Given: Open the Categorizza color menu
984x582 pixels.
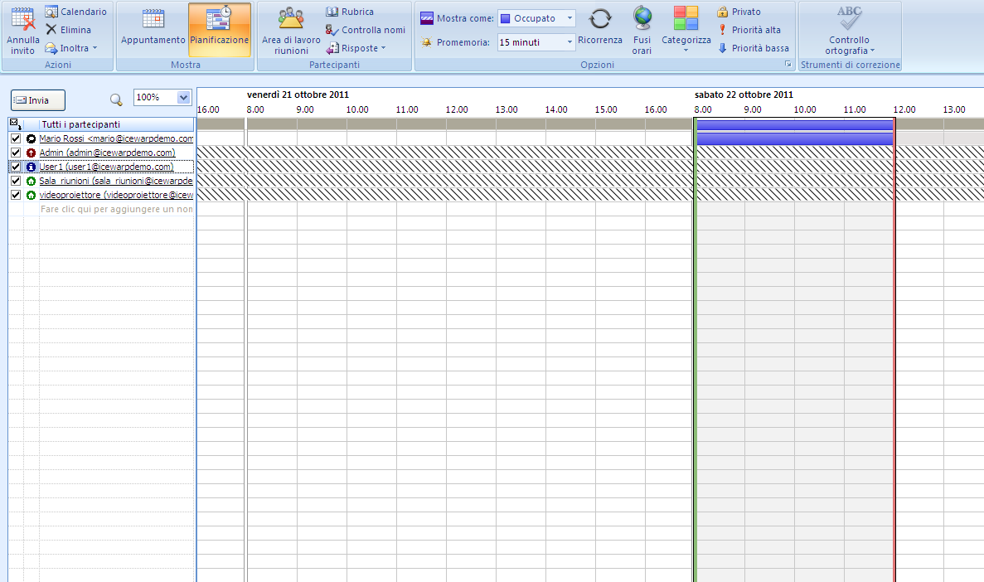Looking at the screenshot, I should point(686,30).
